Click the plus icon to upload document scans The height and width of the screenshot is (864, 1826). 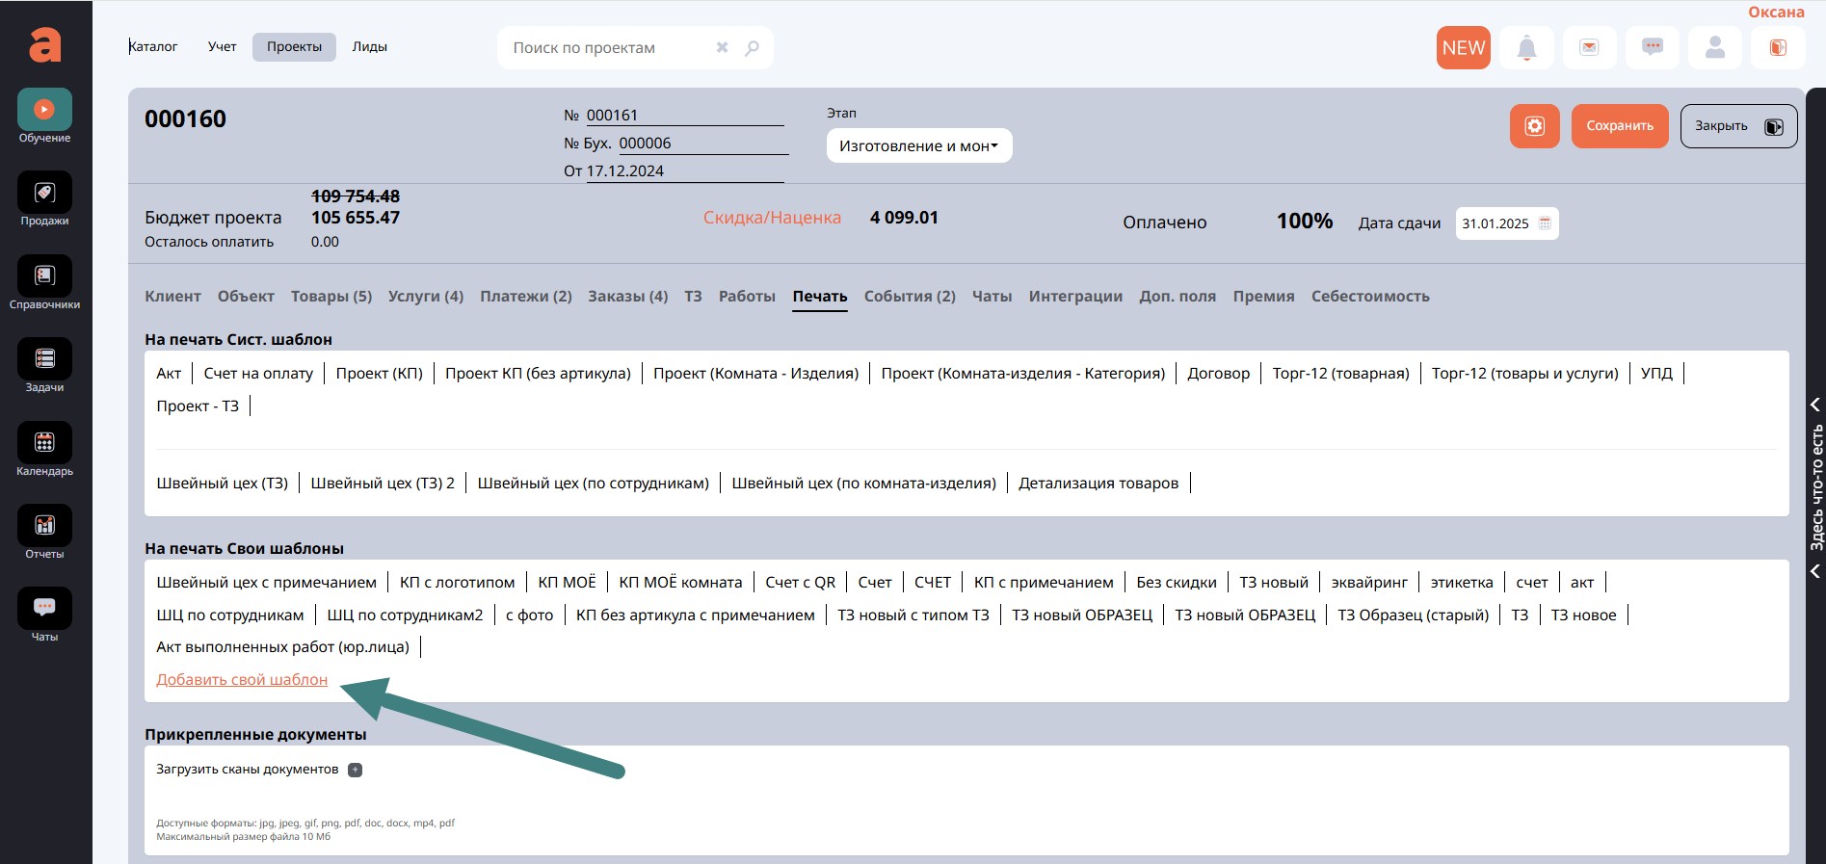[x=355, y=770]
